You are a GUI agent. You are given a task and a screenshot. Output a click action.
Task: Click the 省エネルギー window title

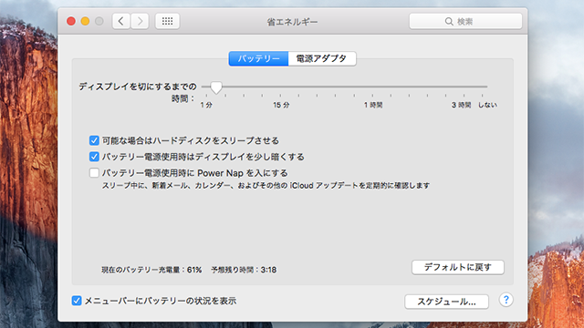[292, 22]
